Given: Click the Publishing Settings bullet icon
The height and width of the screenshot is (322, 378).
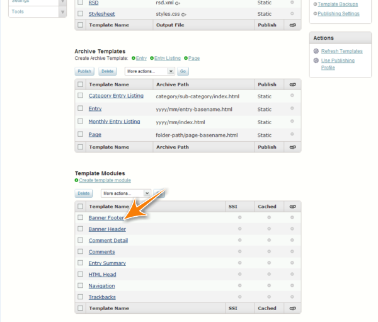Looking at the screenshot, I should (x=315, y=13).
